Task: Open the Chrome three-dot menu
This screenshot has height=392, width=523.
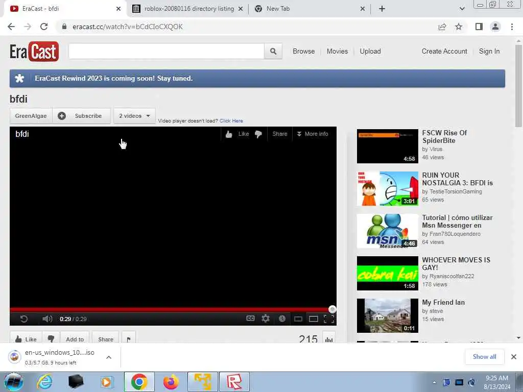Action: point(512,27)
